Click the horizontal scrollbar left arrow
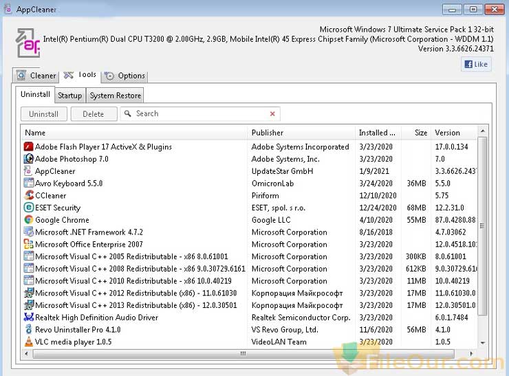This screenshot has height=376, width=509. pyautogui.click(x=26, y=353)
